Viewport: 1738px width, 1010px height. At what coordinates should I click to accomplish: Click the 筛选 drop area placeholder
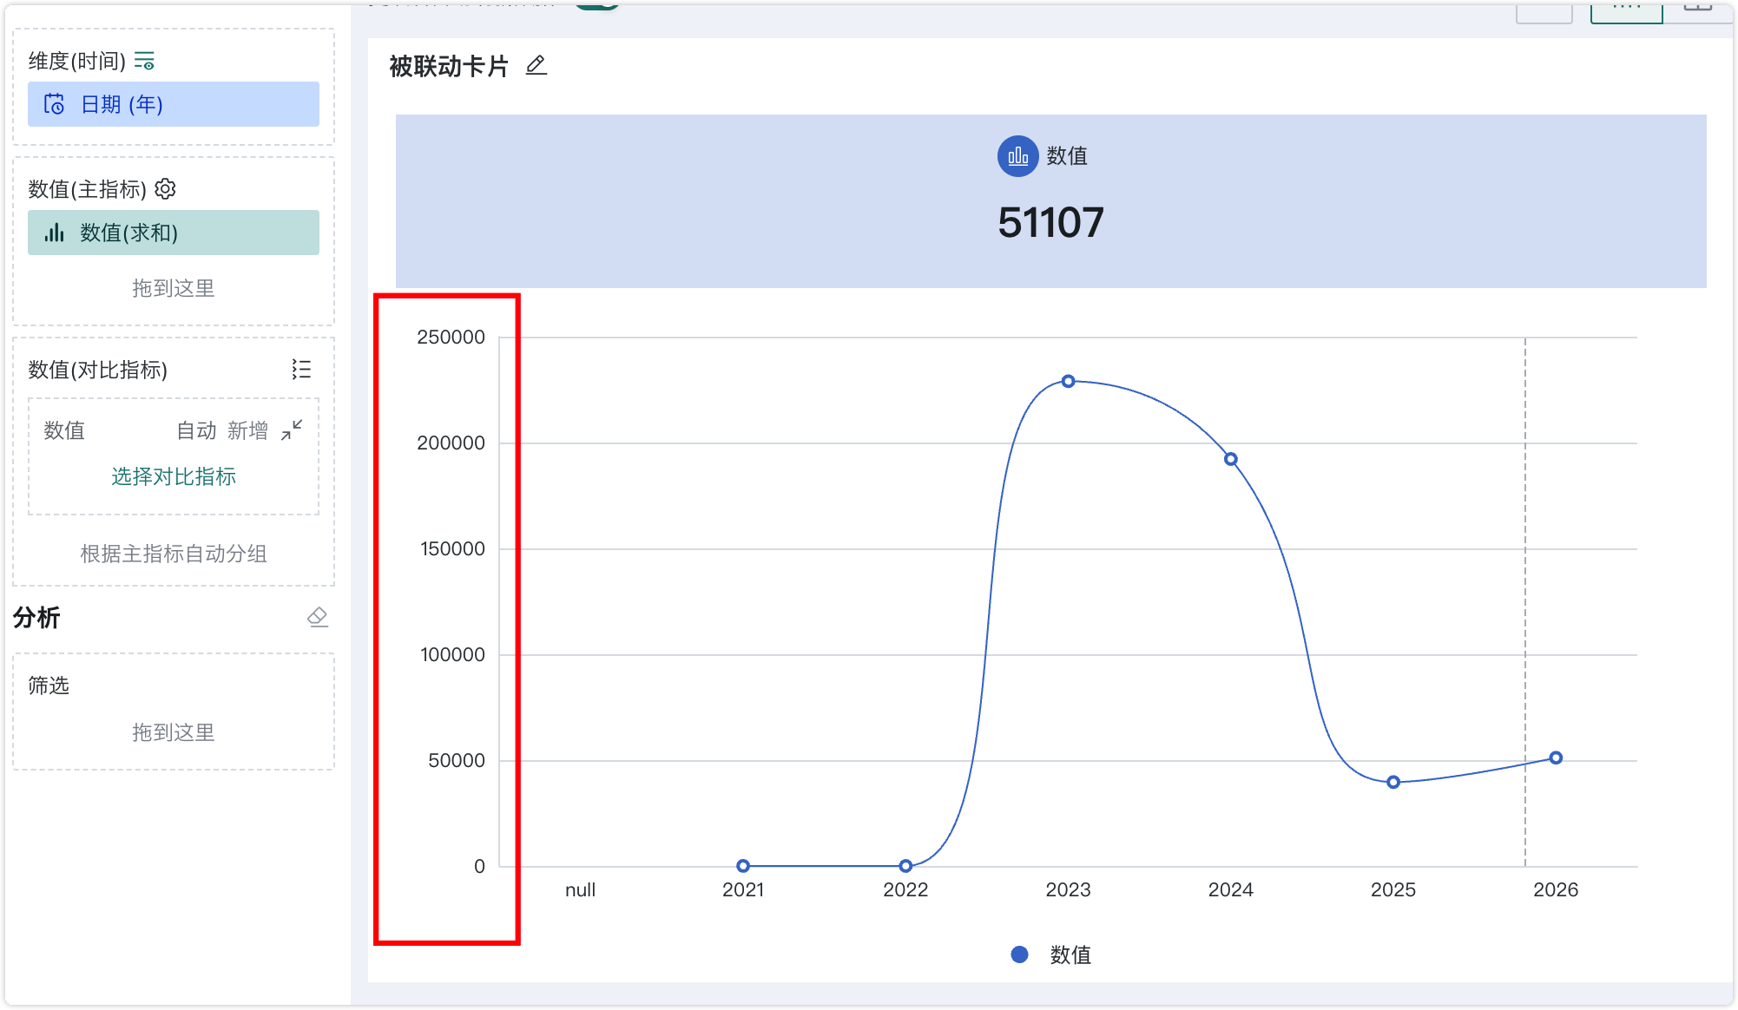tap(174, 732)
